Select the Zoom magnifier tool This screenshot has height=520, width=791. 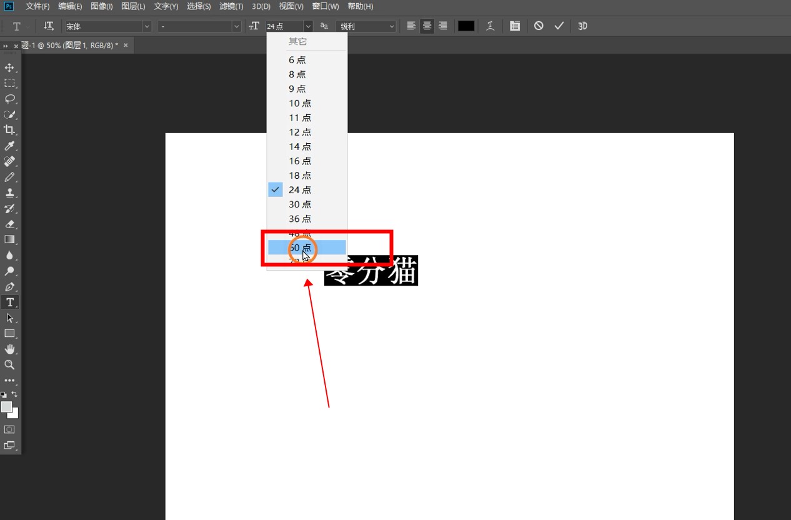[x=9, y=365]
